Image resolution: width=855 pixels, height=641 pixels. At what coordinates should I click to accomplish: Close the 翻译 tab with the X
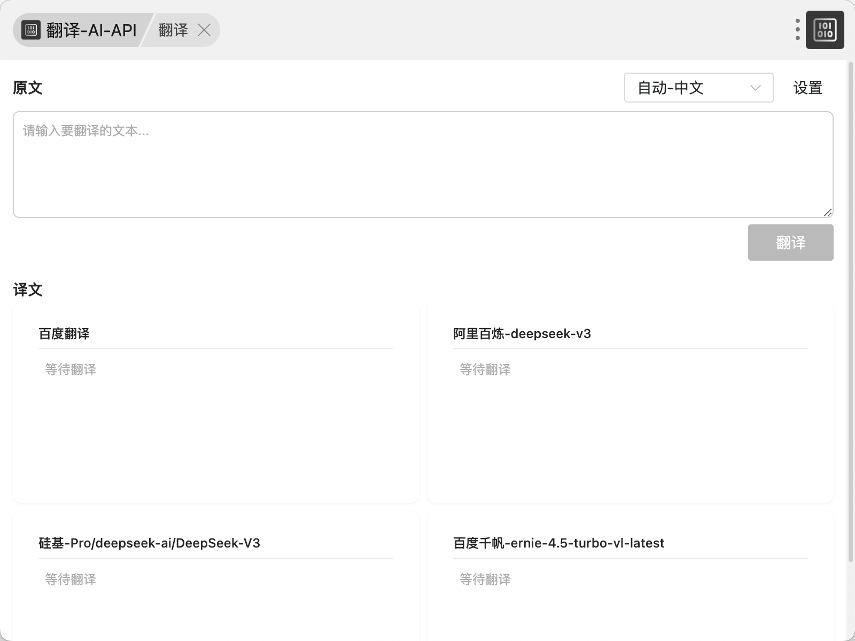[204, 30]
